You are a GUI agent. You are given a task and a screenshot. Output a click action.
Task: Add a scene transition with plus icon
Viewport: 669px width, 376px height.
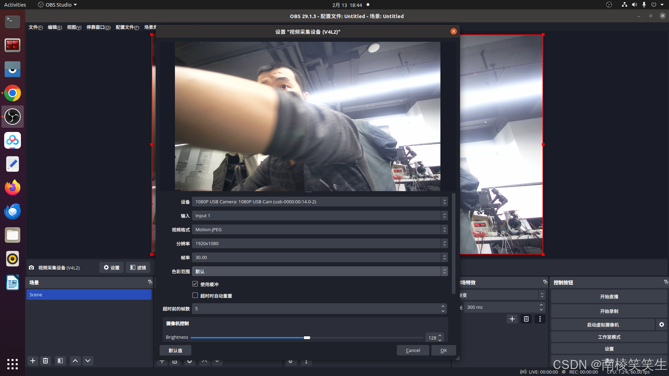click(512, 319)
